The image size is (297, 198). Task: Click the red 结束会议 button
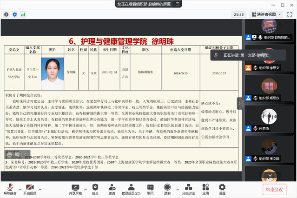click(x=274, y=189)
